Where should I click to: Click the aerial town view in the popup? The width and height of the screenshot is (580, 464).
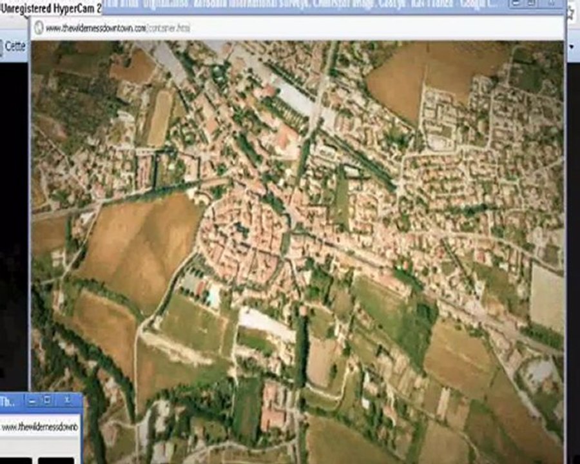(x=298, y=251)
